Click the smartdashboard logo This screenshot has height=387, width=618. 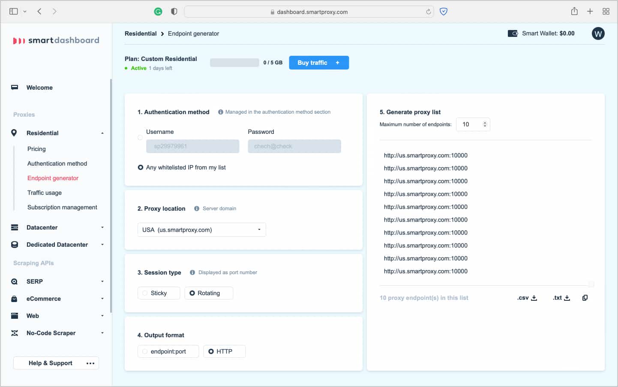click(56, 40)
